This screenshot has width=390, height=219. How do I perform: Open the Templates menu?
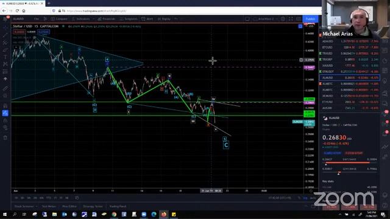point(129,19)
